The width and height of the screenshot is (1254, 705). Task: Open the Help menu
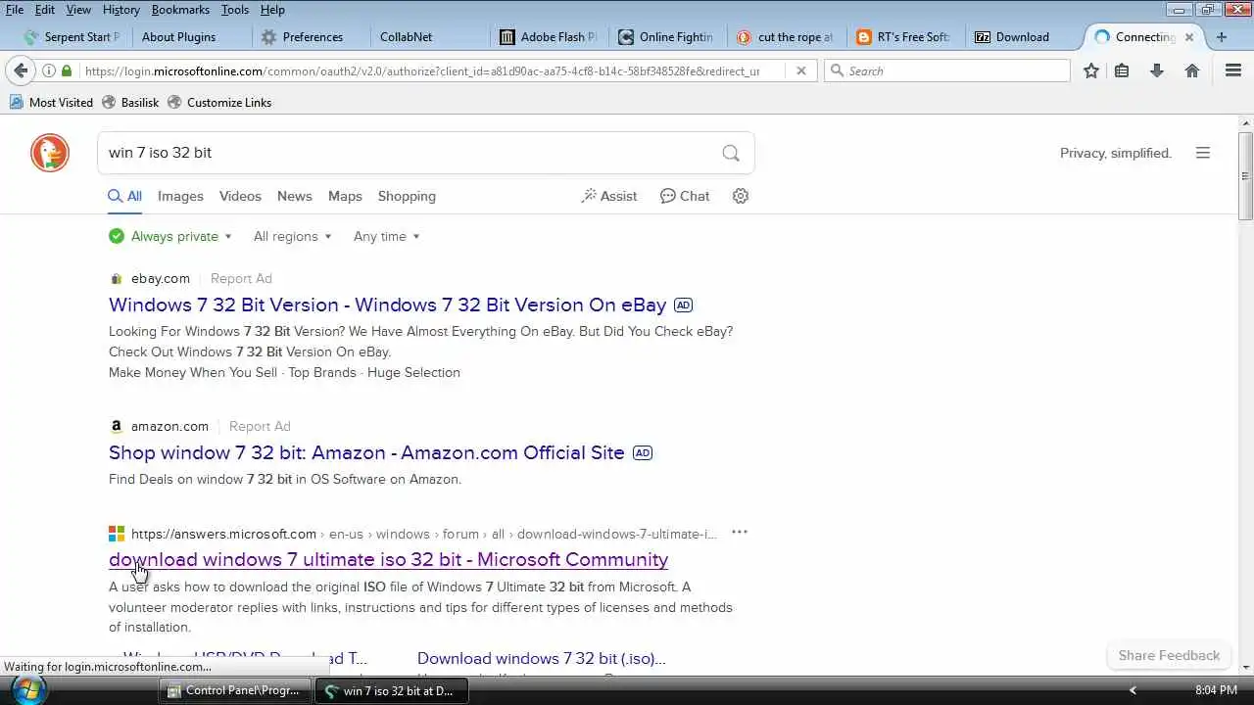(272, 10)
